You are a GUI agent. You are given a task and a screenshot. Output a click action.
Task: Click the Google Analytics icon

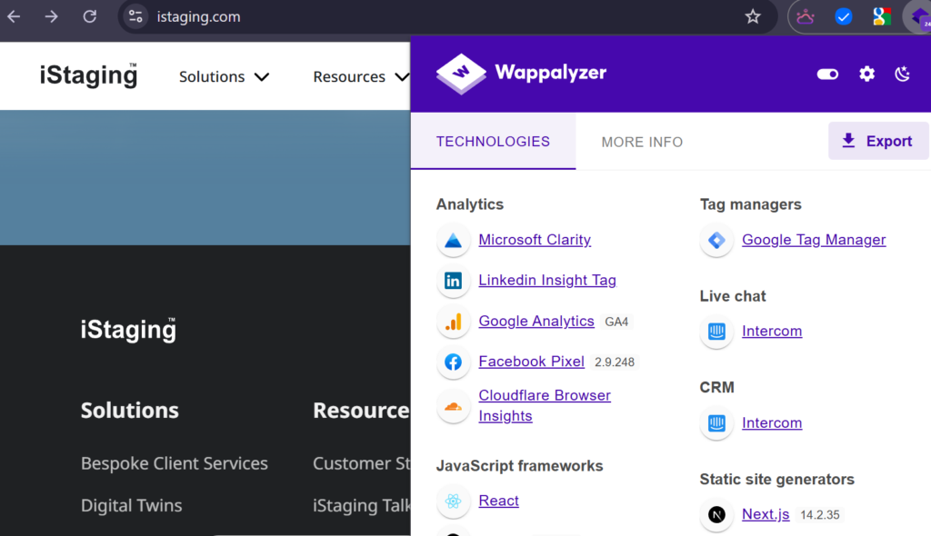453,322
